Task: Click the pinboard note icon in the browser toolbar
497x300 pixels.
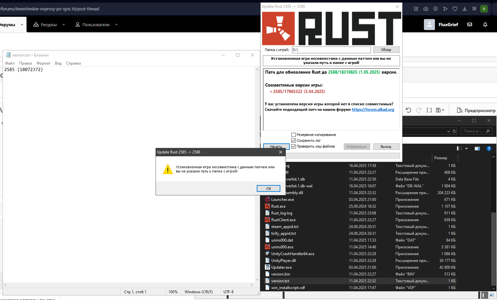Action: [416, 9]
